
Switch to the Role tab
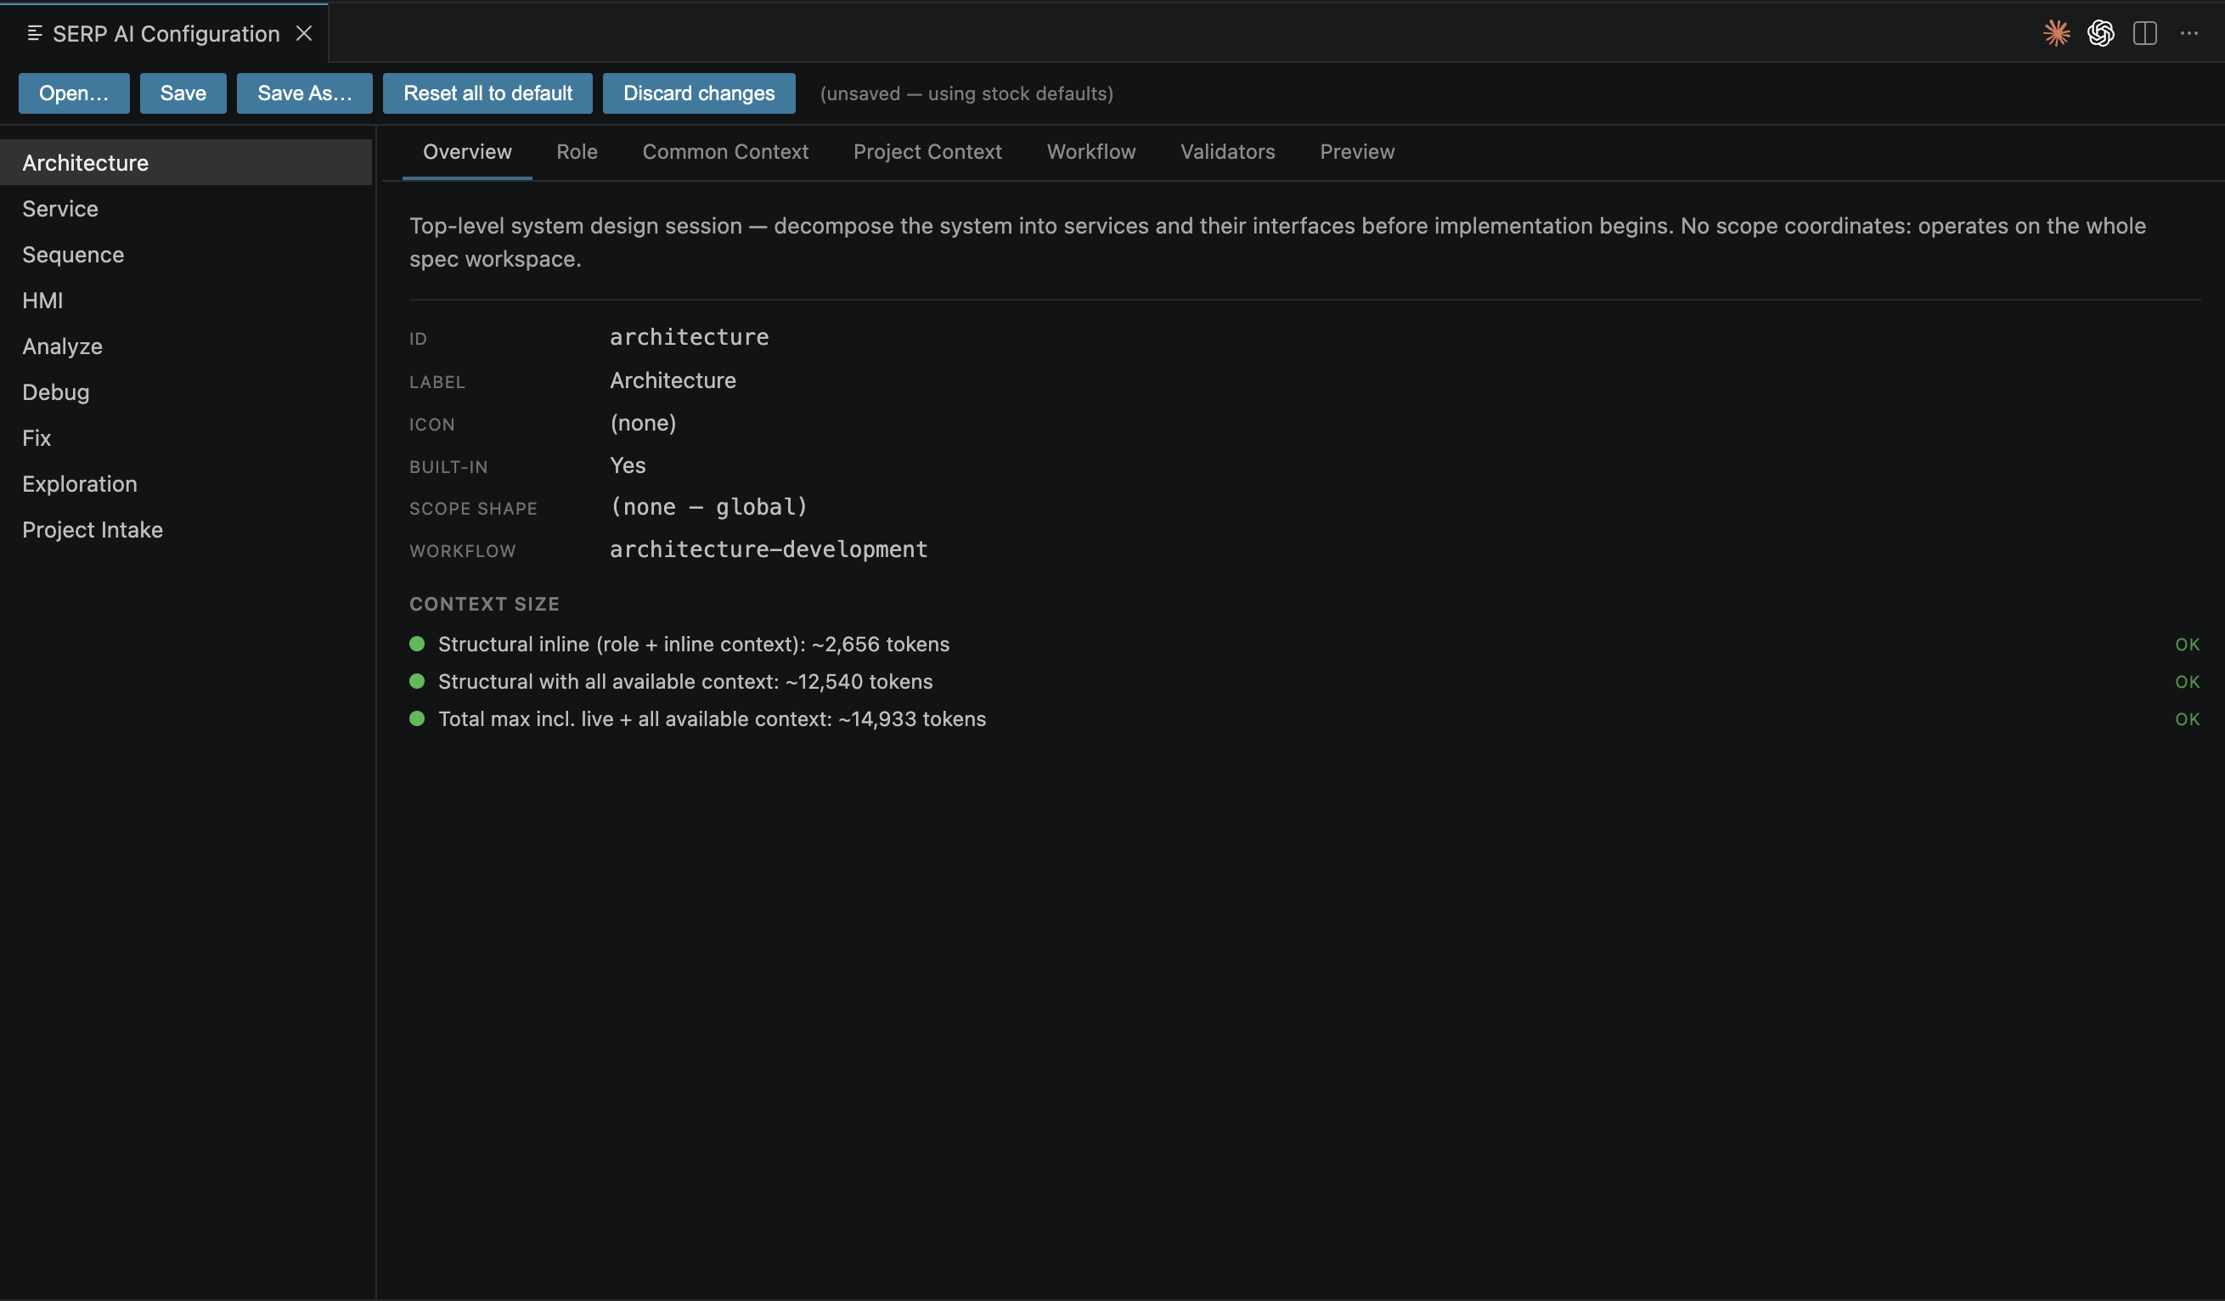pyautogui.click(x=577, y=152)
